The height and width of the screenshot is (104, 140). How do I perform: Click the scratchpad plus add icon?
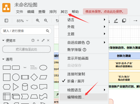38,40
